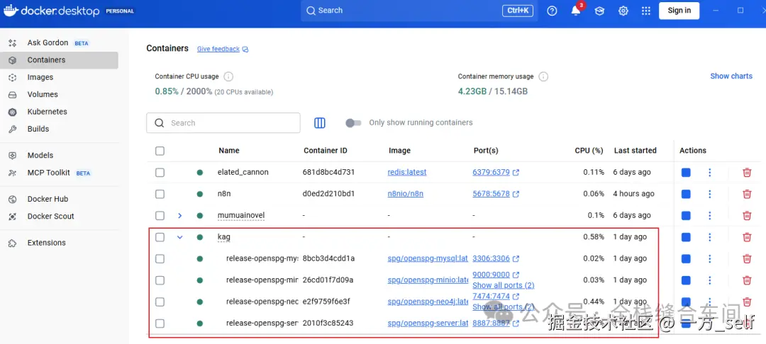Viewport: 766px width, 344px height.
Task: Collapse the kag compose group
Action: point(179,237)
